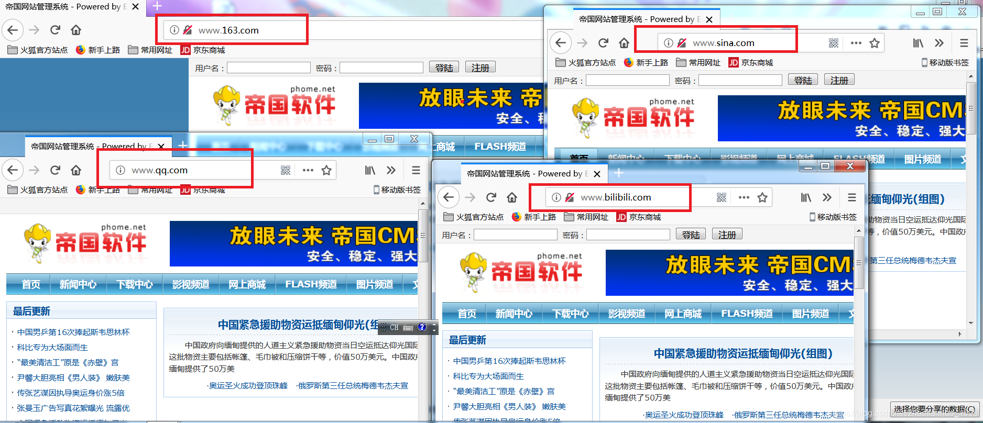Viewport: 983px width, 423px height.
Task: Bookmark the qq.com page with the star
Action: click(326, 170)
